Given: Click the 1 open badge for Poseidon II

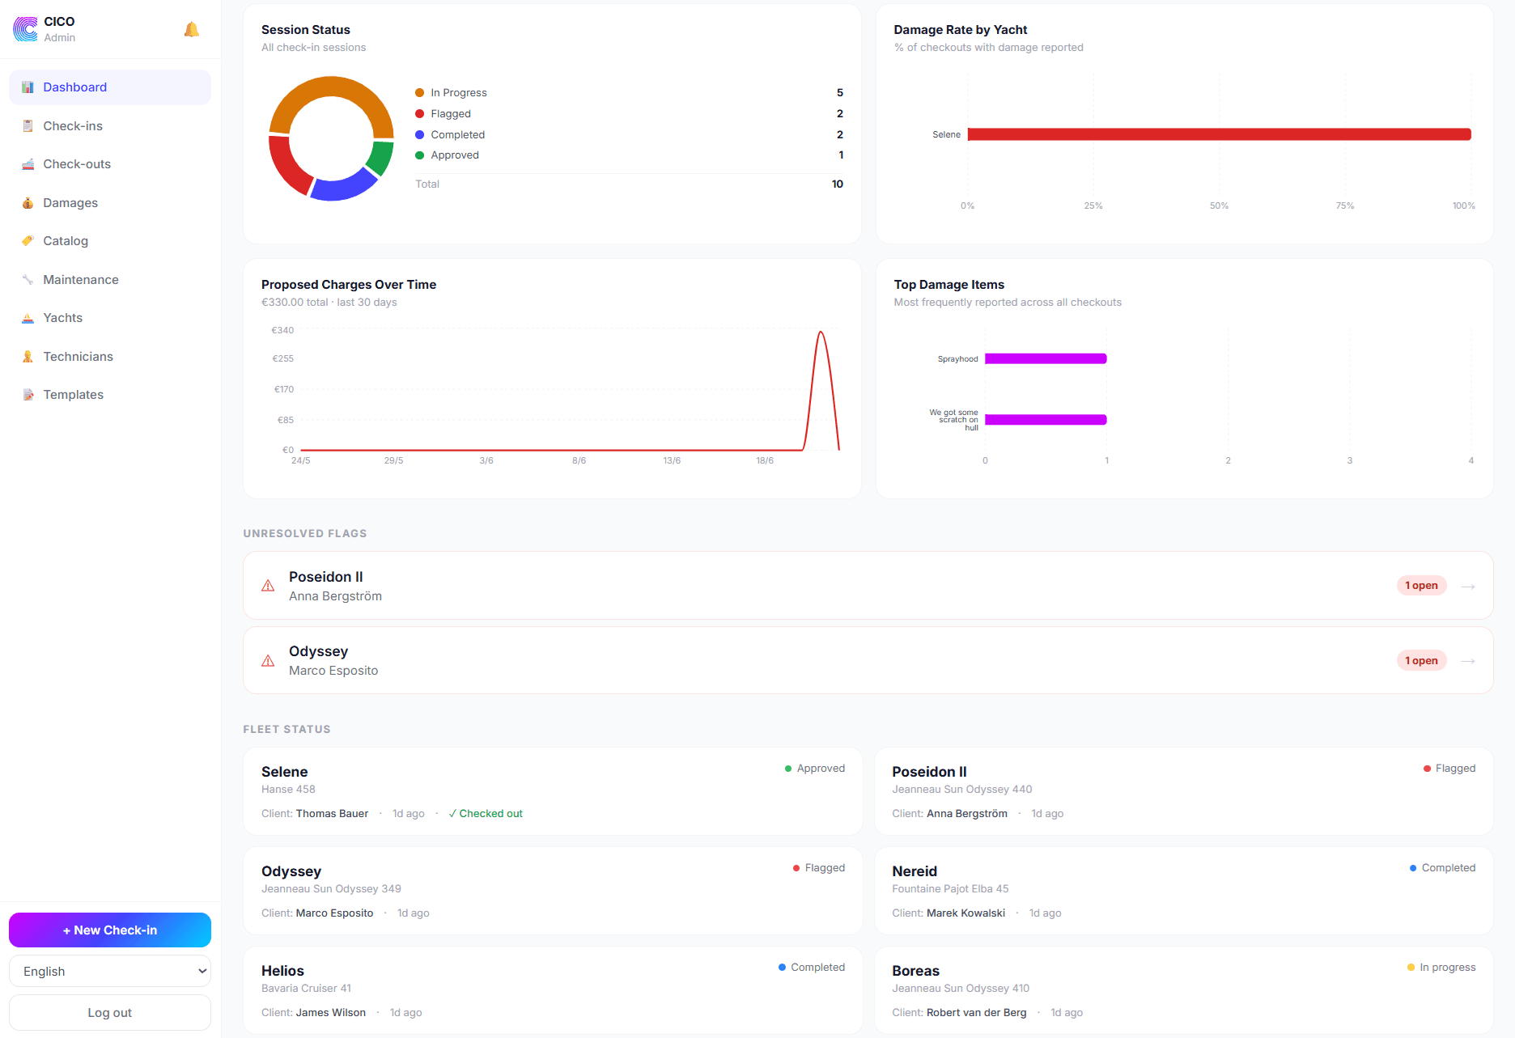Looking at the screenshot, I should (x=1421, y=586).
